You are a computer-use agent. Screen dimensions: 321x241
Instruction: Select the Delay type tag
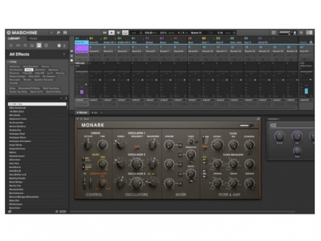pyautogui.click(x=29, y=70)
